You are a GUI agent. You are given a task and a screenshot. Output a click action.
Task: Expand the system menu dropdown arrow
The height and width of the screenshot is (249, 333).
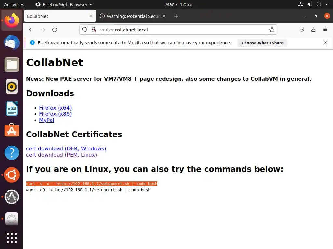[326, 4]
